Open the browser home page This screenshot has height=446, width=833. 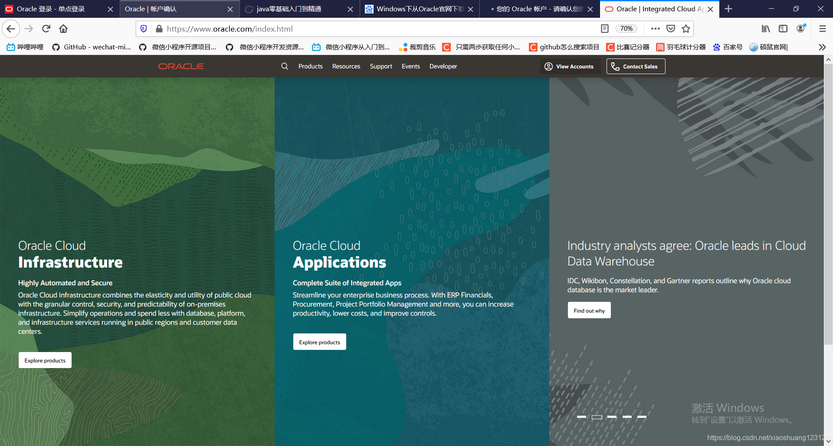pyautogui.click(x=63, y=29)
